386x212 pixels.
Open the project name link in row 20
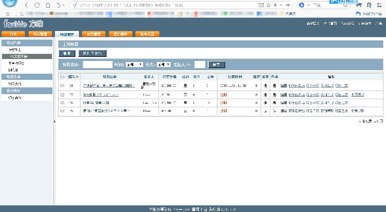[109, 85]
